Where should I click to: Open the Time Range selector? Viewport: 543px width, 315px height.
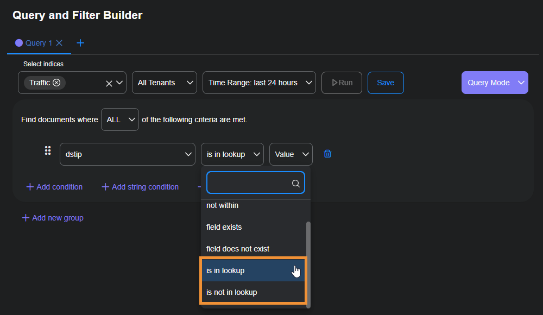coord(259,83)
